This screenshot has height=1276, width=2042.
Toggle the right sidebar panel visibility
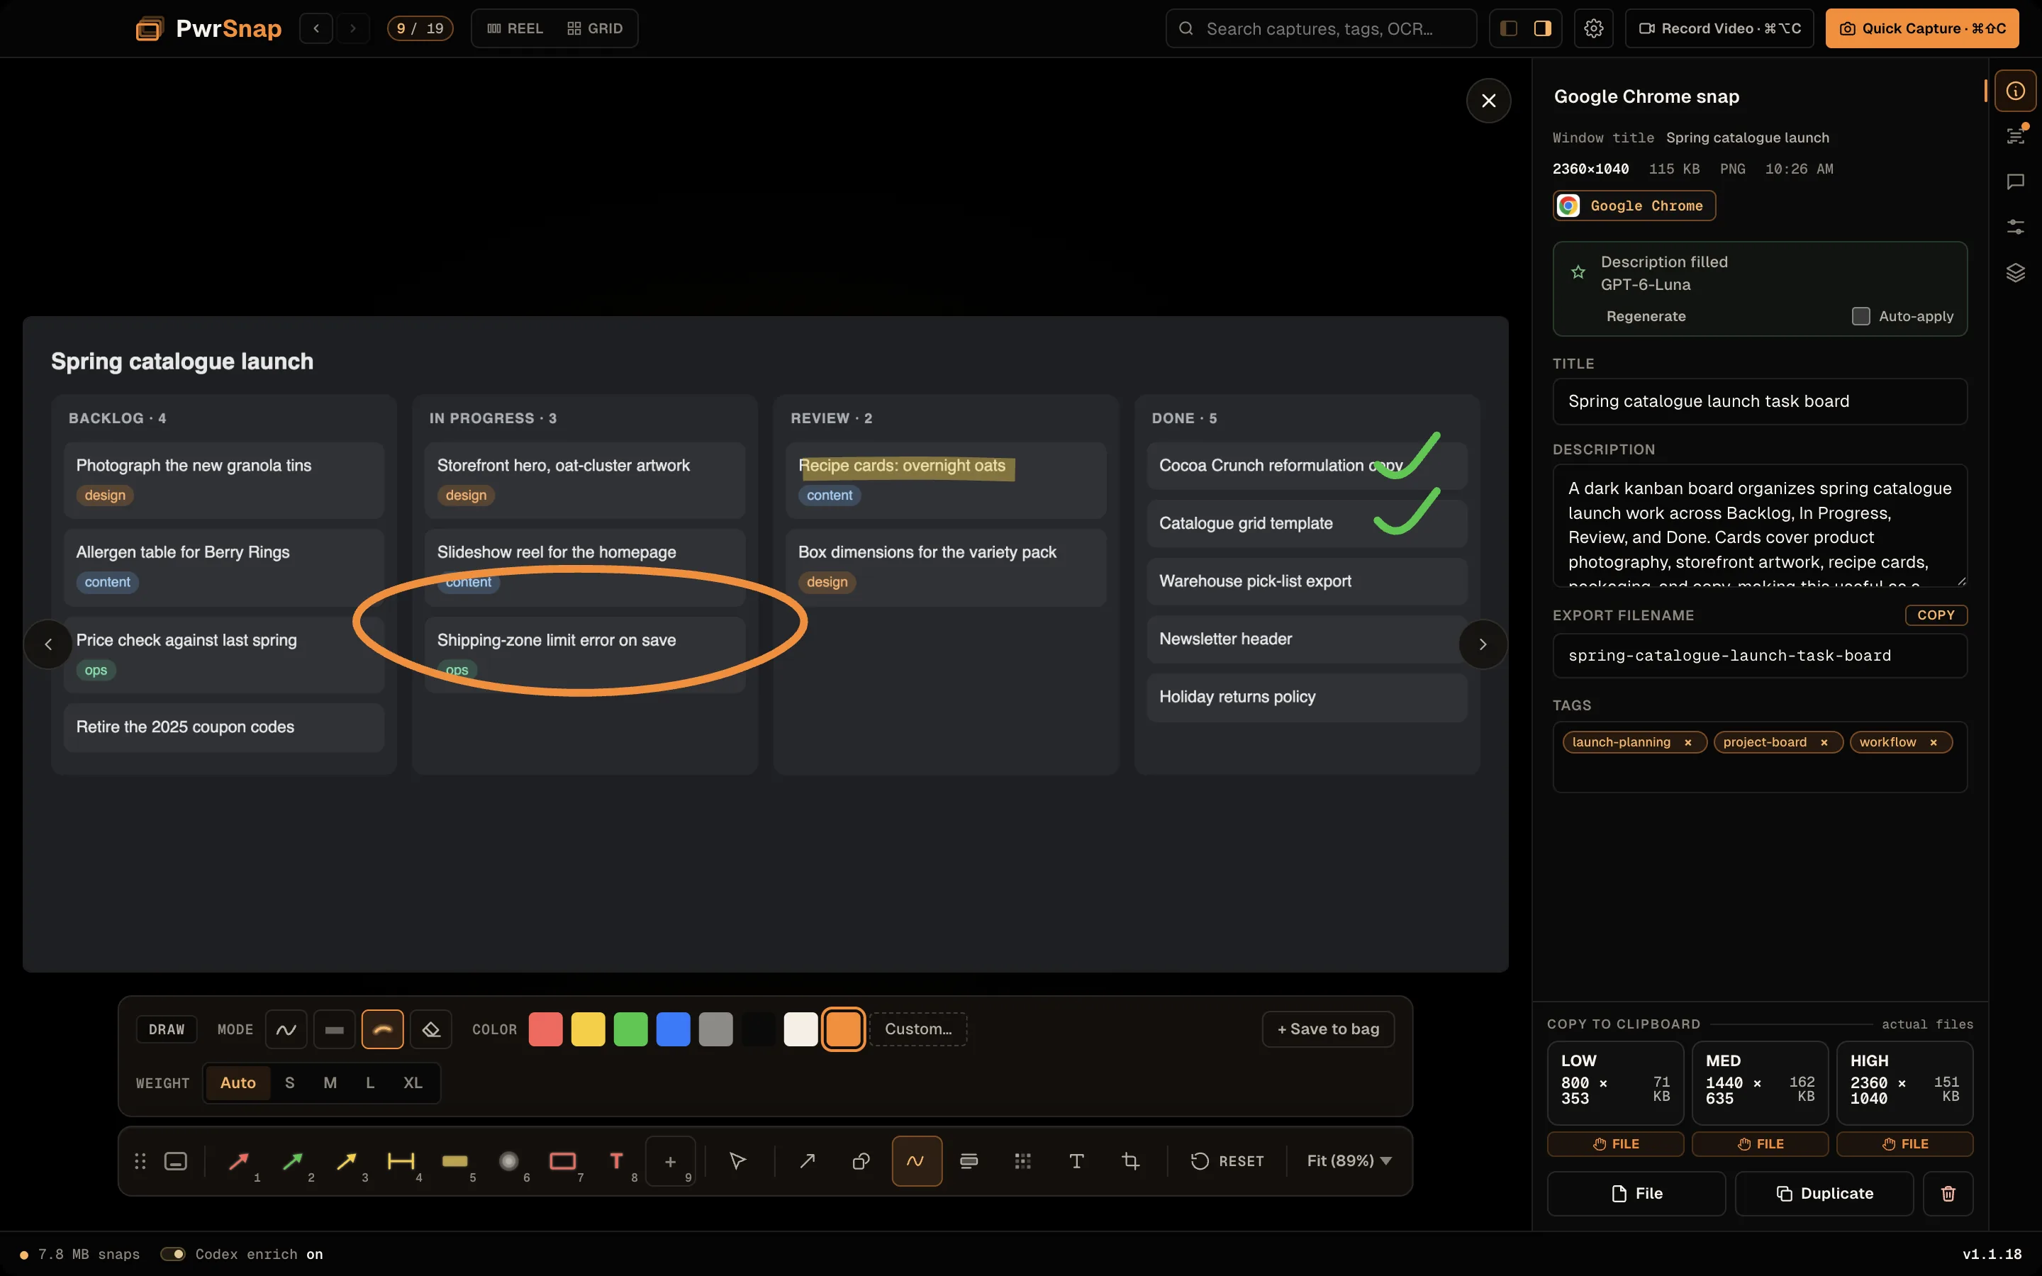[x=1542, y=28]
